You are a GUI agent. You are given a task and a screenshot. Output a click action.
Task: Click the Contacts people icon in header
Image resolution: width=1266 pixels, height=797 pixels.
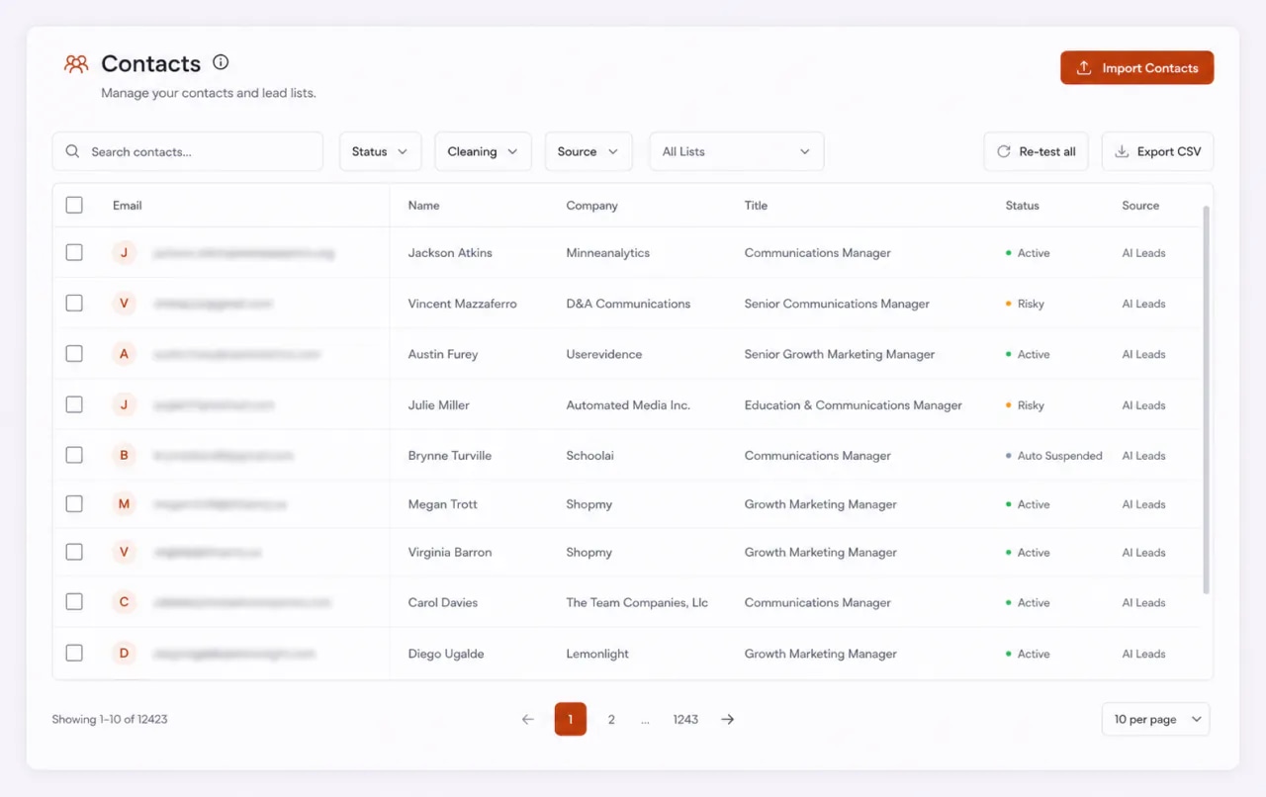click(x=76, y=64)
